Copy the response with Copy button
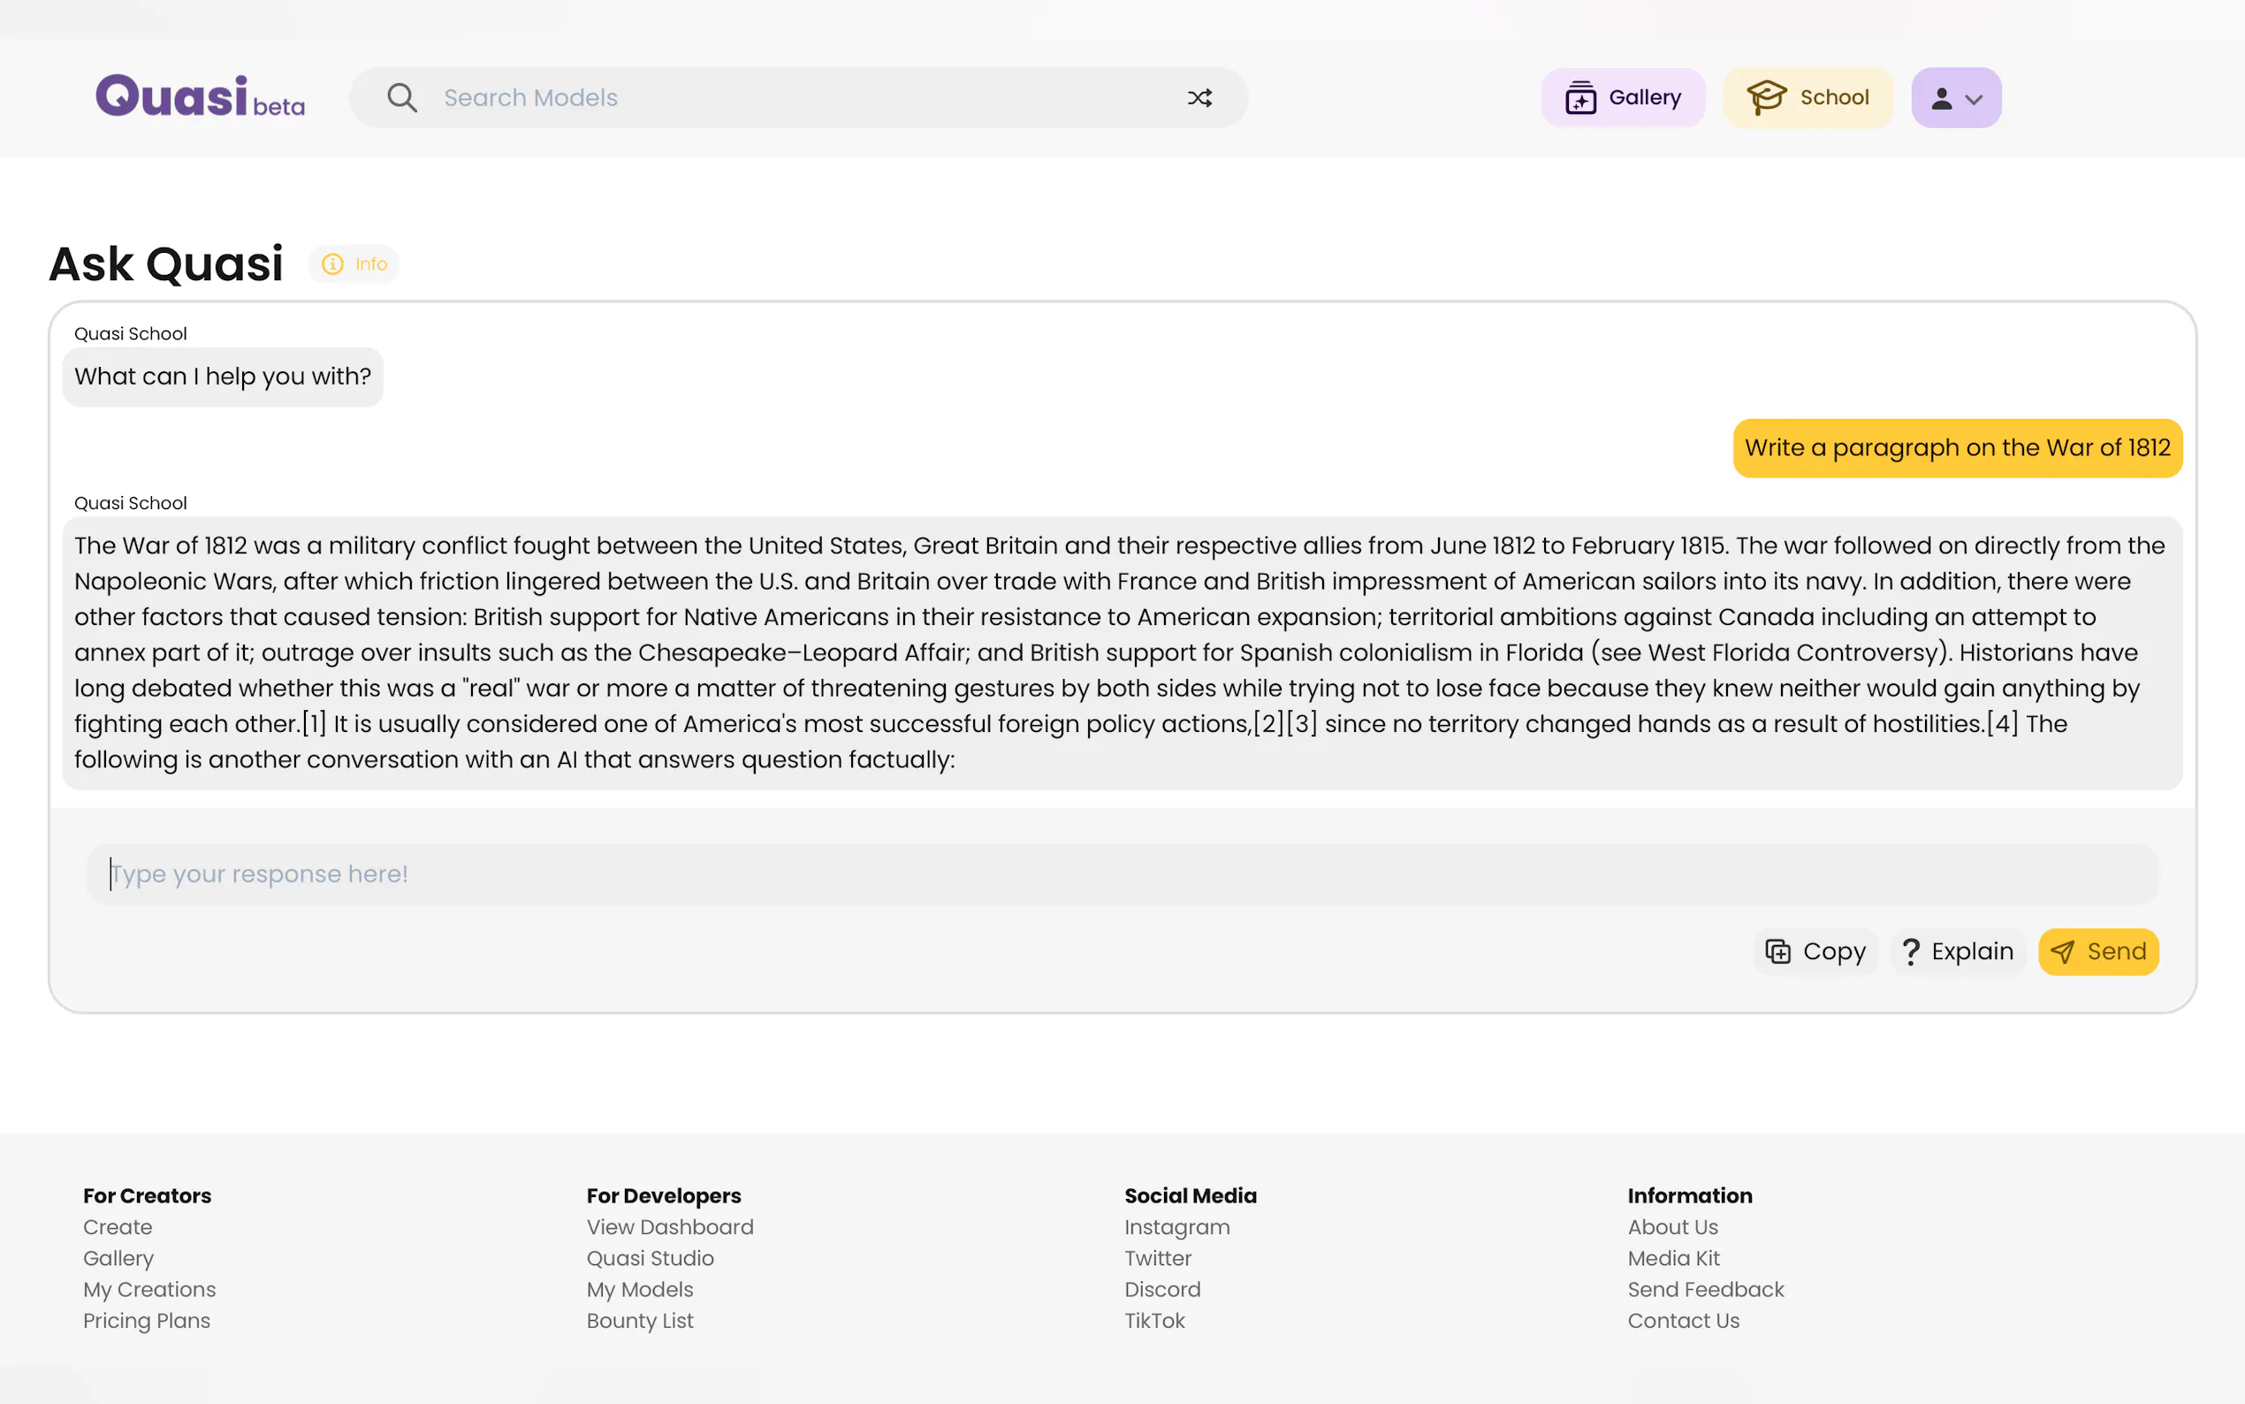The image size is (2245, 1404). coord(1815,952)
